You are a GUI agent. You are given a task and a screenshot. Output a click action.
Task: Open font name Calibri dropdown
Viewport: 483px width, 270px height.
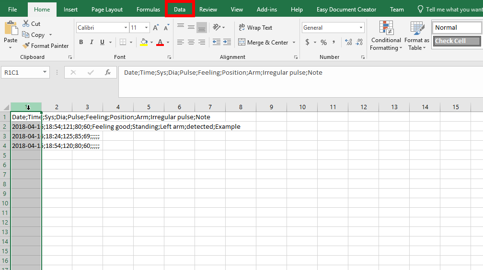(126, 28)
